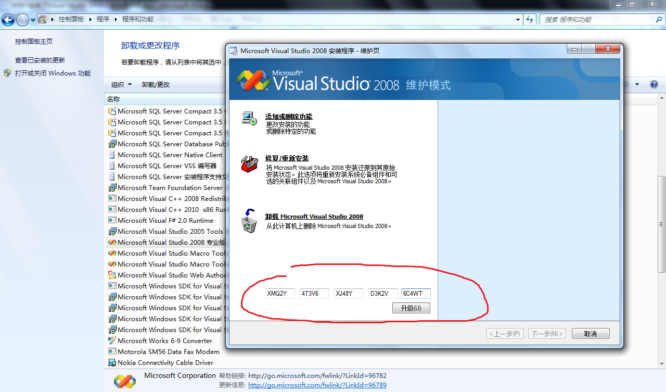Click the Forward arrow in Control Panel window
666x392 pixels.
pyautogui.click(x=22, y=20)
